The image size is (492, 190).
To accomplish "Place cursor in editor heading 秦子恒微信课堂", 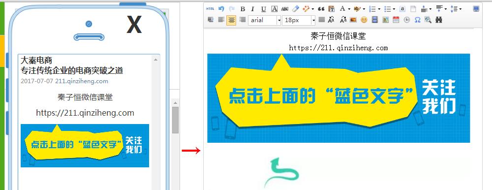I will coord(338,36).
